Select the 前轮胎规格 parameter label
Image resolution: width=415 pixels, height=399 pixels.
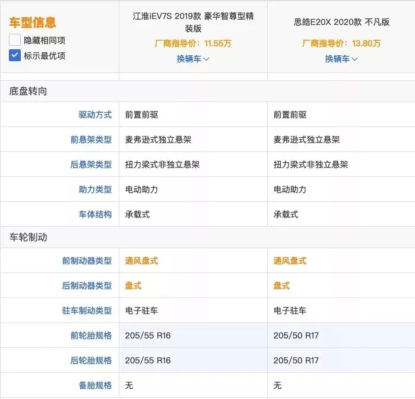(91, 335)
